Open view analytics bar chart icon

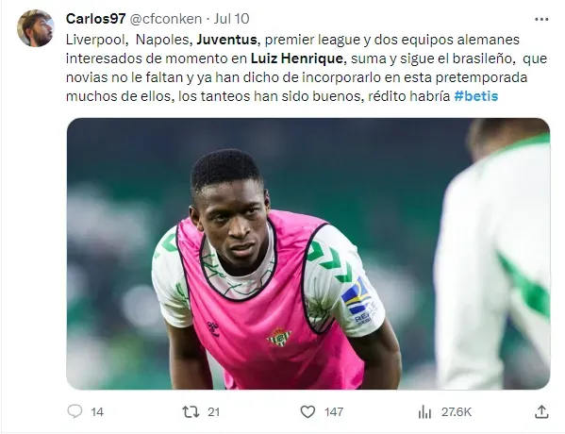pyautogui.click(x=424, y=411)
